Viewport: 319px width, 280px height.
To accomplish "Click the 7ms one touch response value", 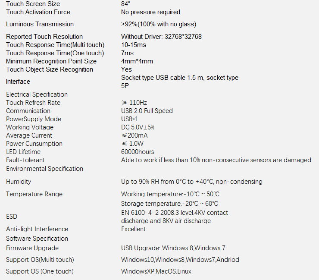I will (127, 53).
